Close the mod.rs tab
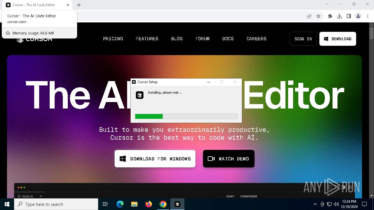 41,196
